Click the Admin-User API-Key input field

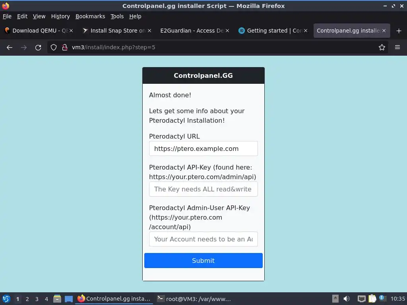coord(203,239)
